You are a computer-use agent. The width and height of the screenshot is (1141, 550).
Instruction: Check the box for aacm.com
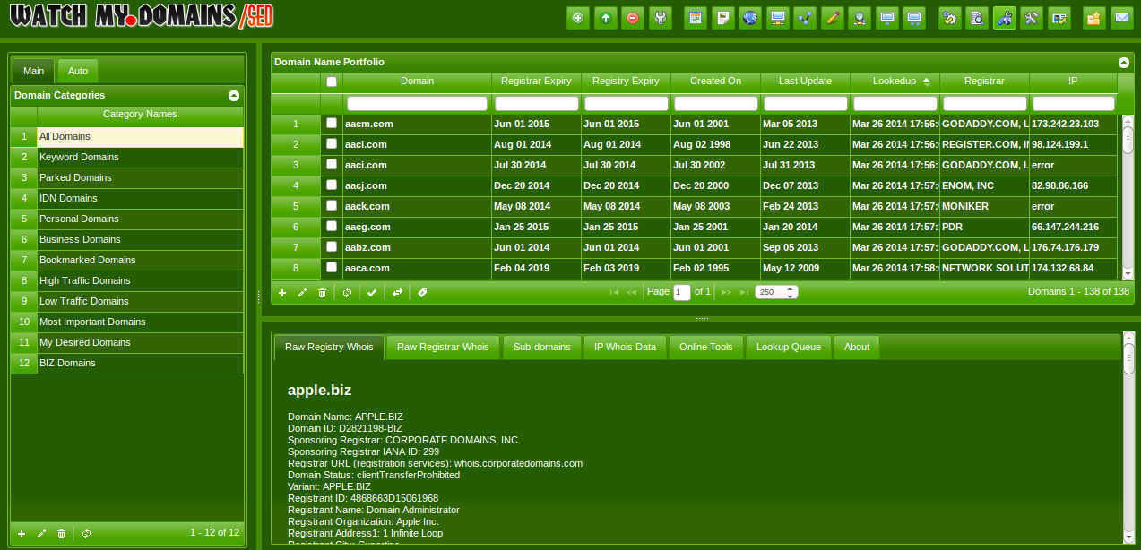coord(332,124)
